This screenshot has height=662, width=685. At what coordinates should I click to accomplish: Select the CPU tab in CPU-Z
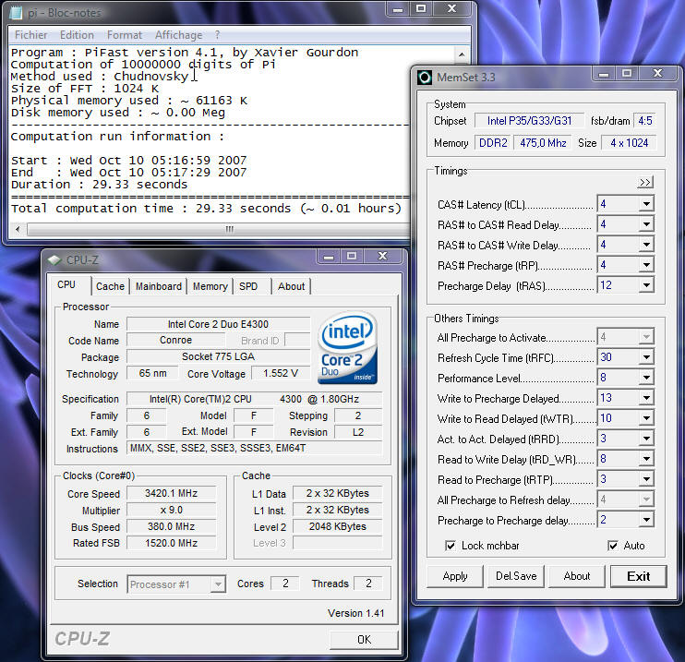pyautogui.click(x=66, y=285)
